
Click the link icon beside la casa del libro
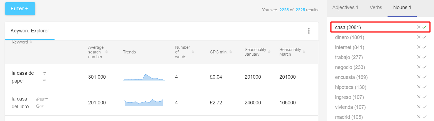click(38, 99)
